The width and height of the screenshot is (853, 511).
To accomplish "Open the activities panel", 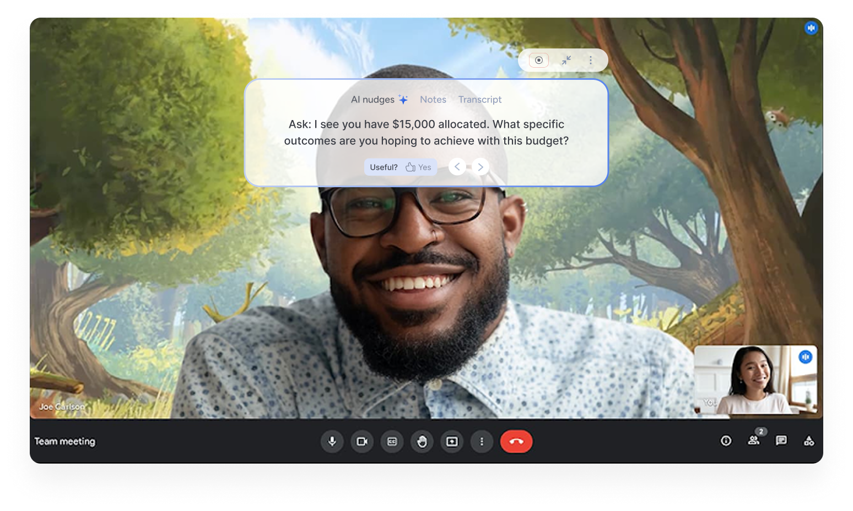I will click(x=808, y=441).
